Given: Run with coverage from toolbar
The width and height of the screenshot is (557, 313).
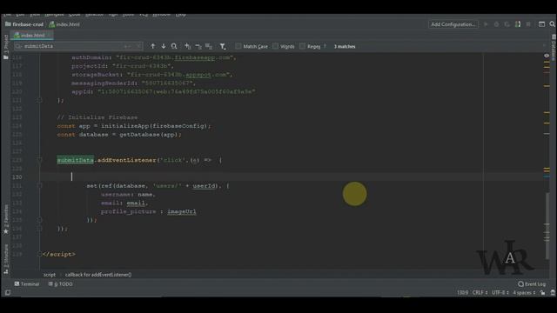Looking at the screenshot, I should tap(507, 24).
